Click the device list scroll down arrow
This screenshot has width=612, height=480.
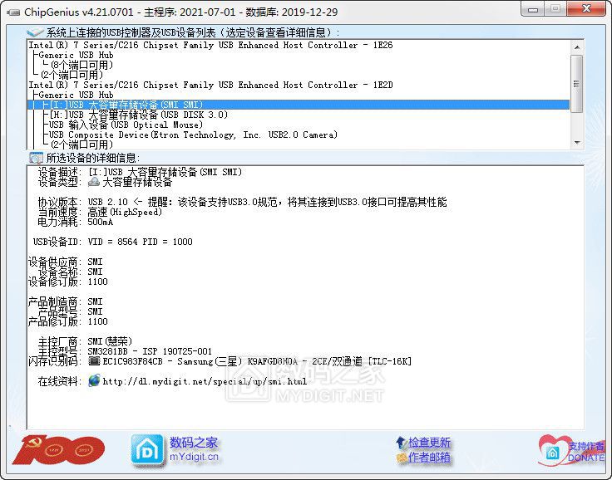pyautogui.click(x=577, y=142)
